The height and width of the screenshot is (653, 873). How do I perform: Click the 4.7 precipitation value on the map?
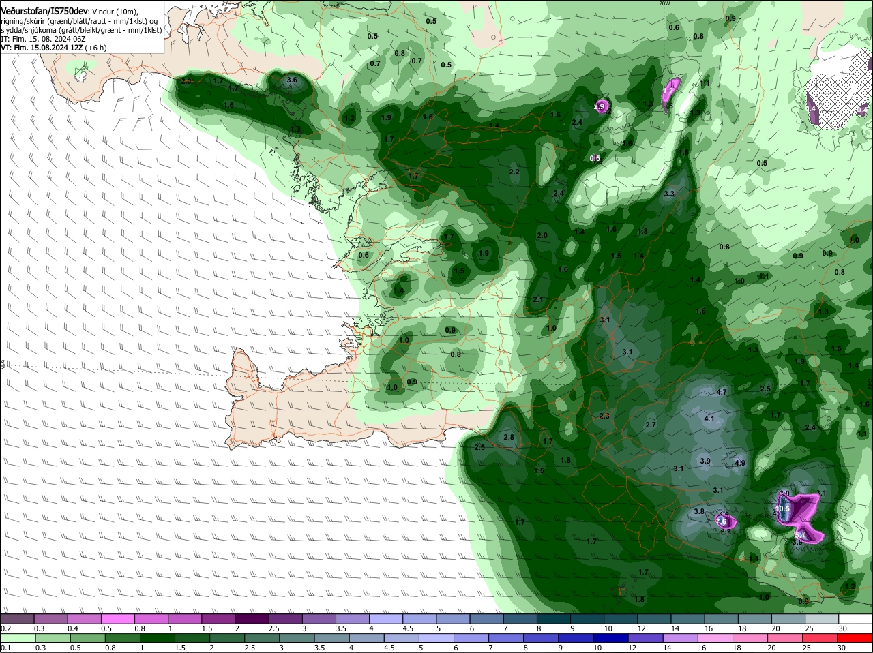[722, 392]
